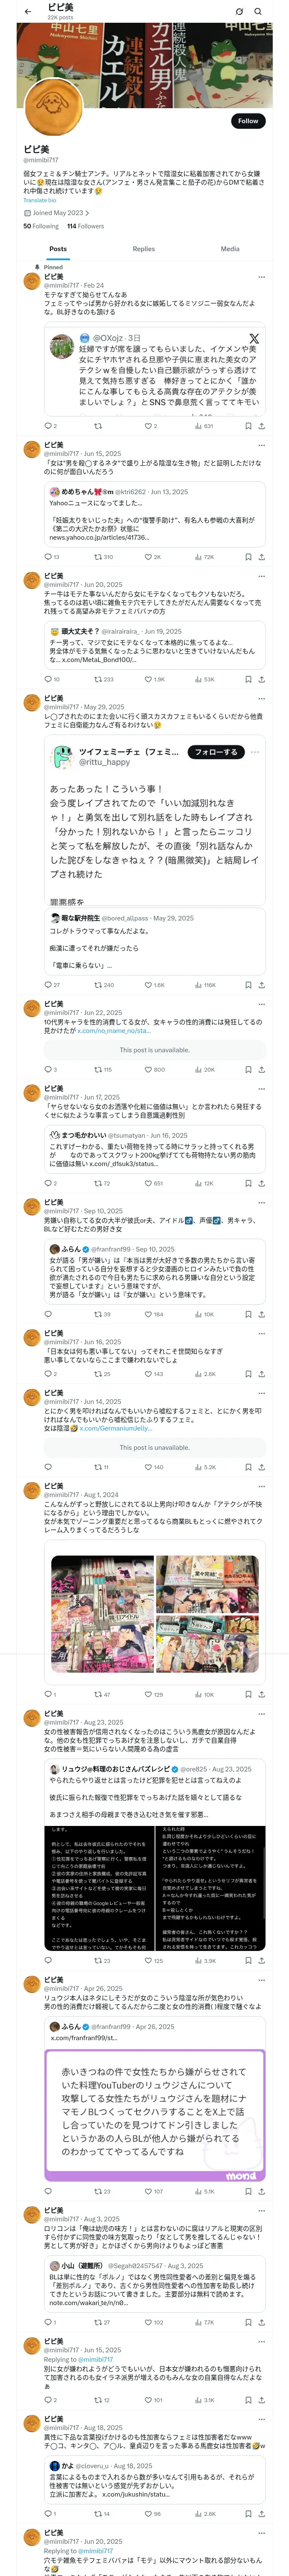Viewport: 289px width, 2576px height.
Task: Click the circular icon left of search
Action: pyautogui.click(x=239, y=11)
